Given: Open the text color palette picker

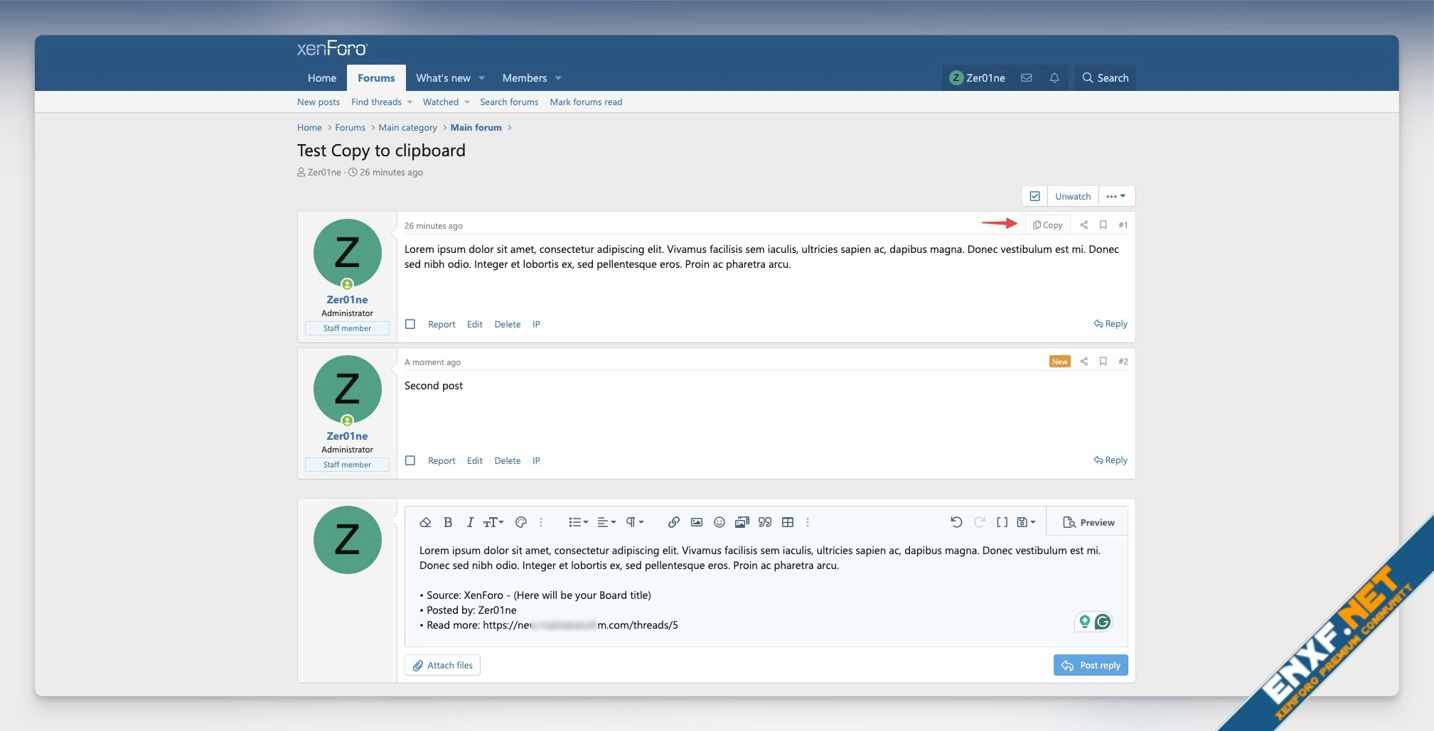Looking at the screenshot, I should [x=521, y=522].
